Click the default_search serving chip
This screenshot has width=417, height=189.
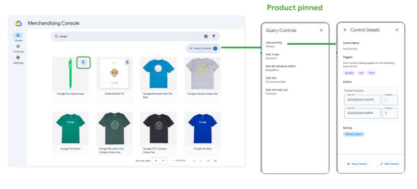tap(354, 134)
